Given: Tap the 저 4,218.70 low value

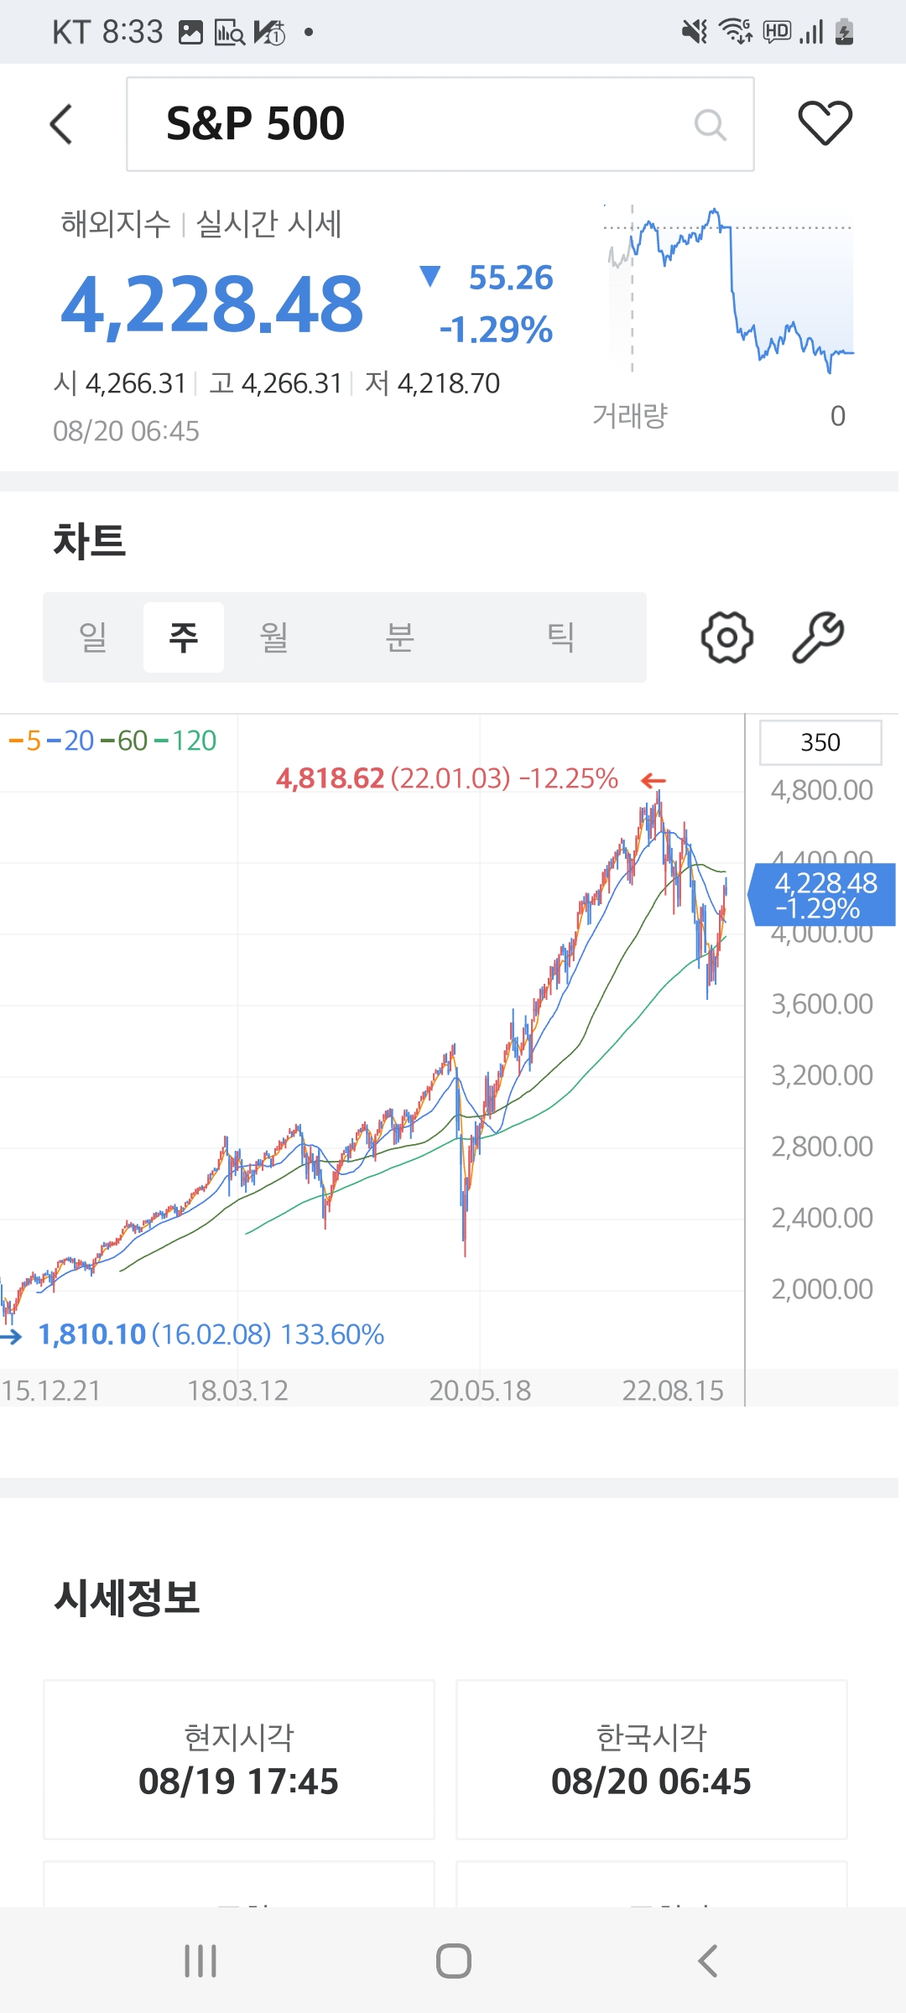Looking at the screenshot, I should 433,383.
